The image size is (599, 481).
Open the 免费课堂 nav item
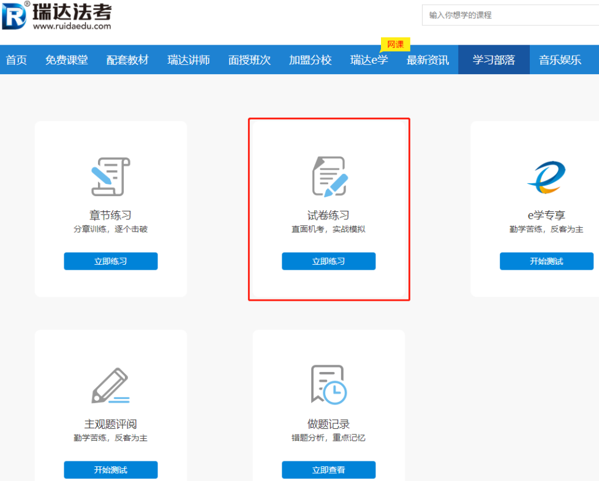click(67, 60)
